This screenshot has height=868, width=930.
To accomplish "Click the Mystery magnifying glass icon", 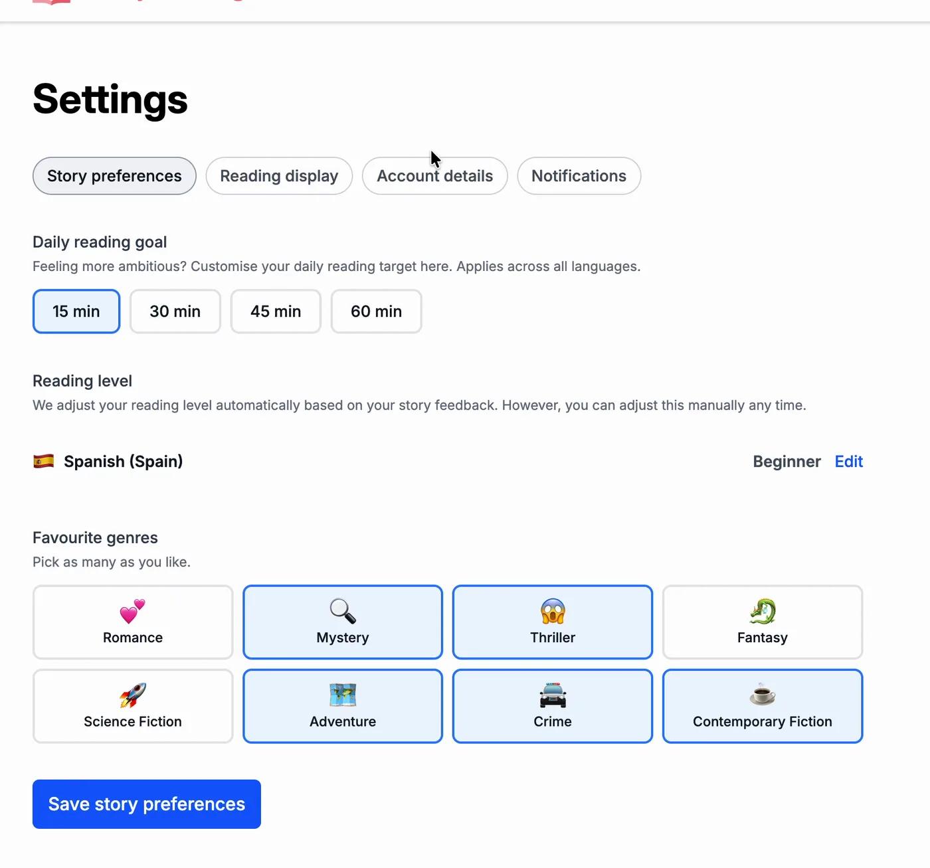I will (343, 611).
